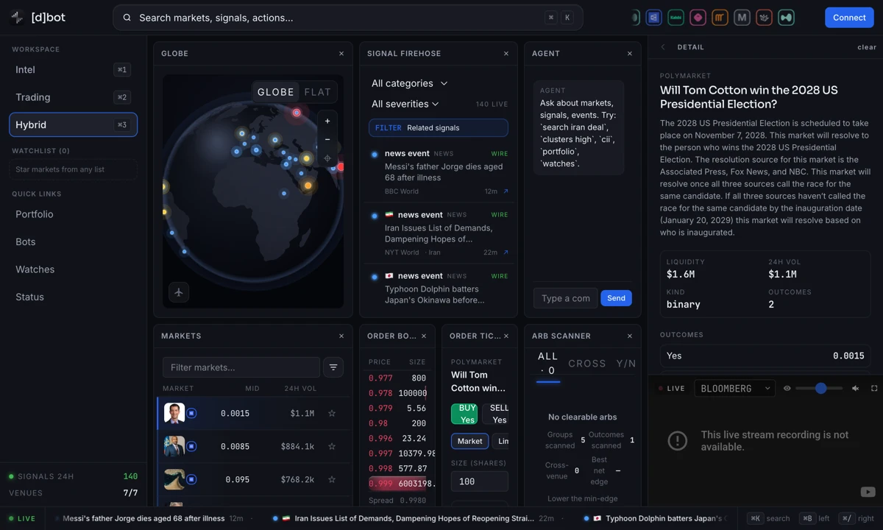Click the orange pillar-logo venue icon

click(x=720, y=18)
